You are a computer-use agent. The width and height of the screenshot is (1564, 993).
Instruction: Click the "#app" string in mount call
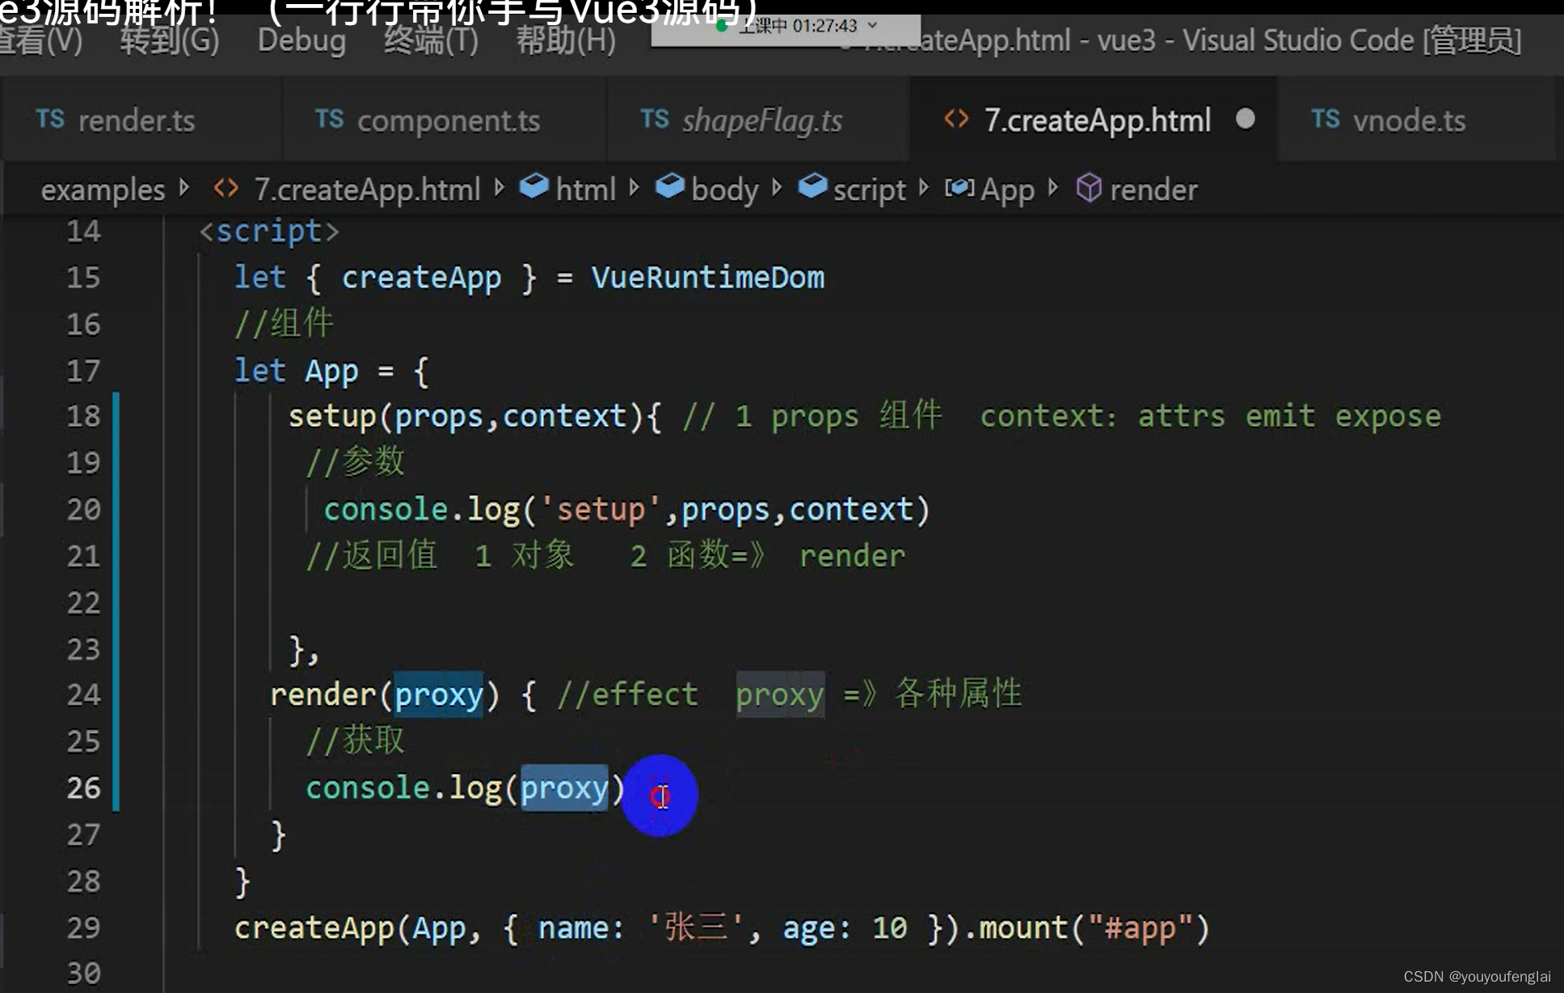(1140, 928)
